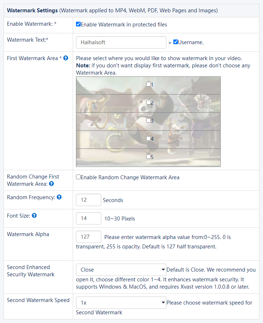Tick watermark area 3 checkbox
The width and height of the screenshot is (263, 323).
(x=148, y=120)
